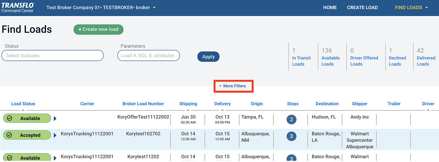Image resolution: width=439 pixels, height=162 pixels.
Task: Open Create Load from the top navigation
Action: pos(362,8)
